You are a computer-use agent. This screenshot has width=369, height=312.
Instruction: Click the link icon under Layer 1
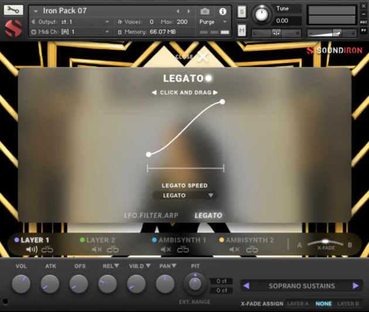click(47, 250)
